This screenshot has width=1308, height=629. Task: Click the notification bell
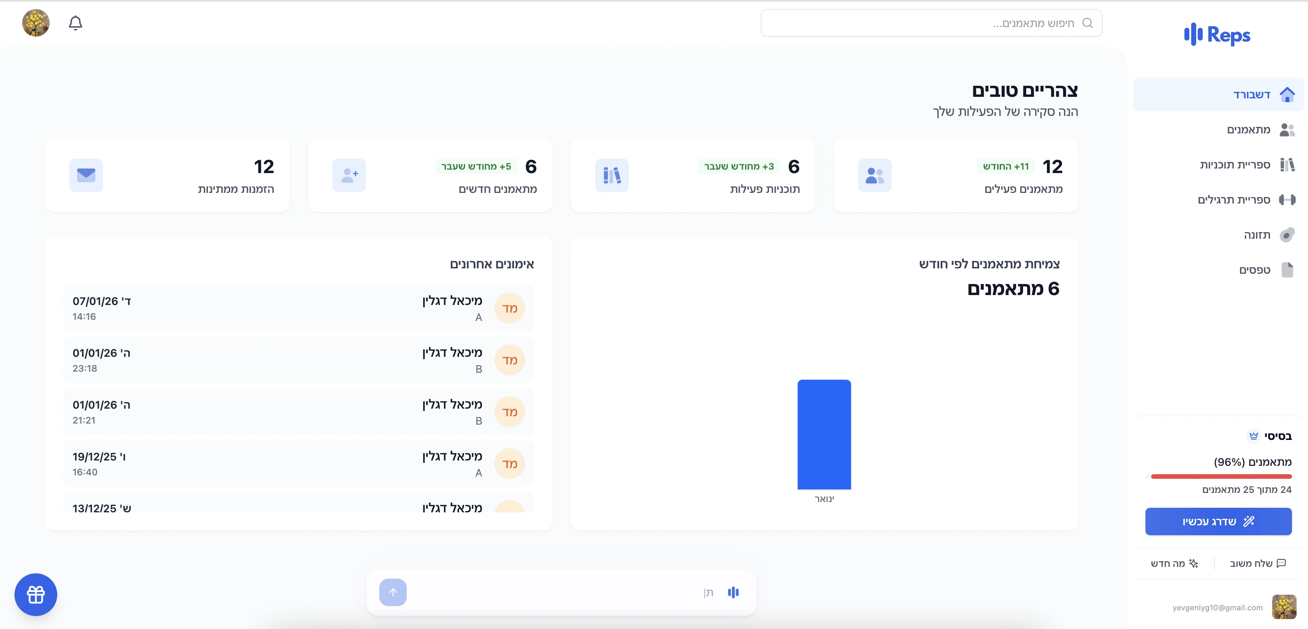point(76,22)
